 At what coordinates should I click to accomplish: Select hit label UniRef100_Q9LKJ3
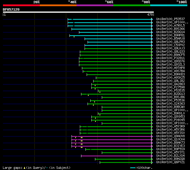[170, 48]
